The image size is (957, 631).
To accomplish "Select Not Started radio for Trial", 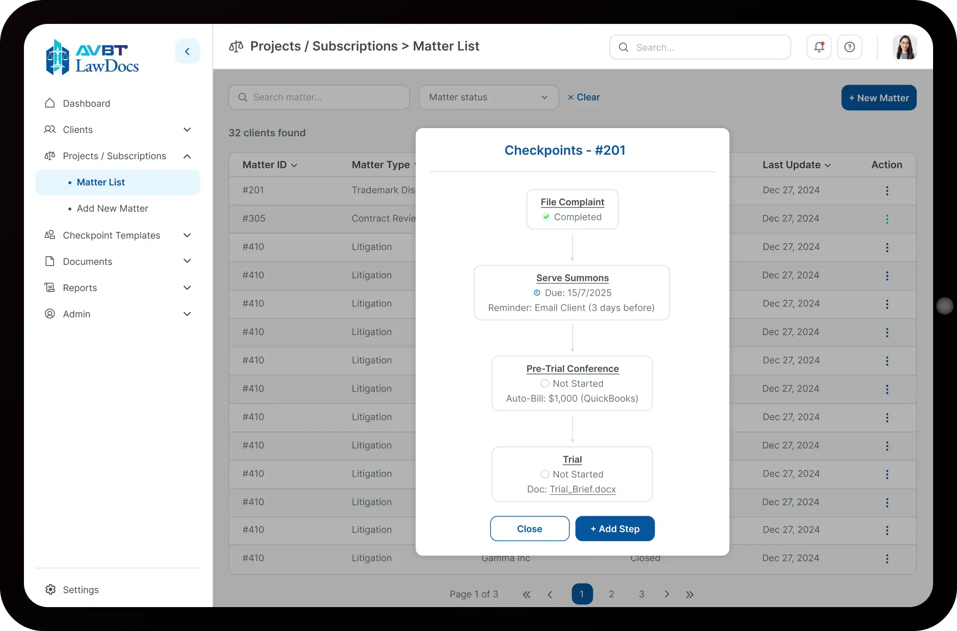I will tap(545, 474).
